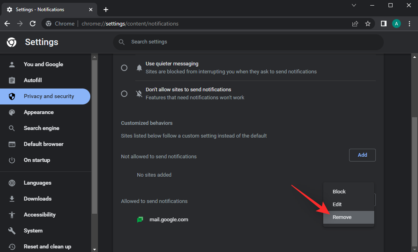
Task: Select Use quieter messaging option
Action: [x=124, y=68]
